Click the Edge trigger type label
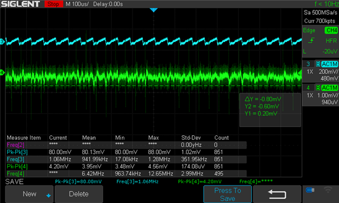This screenshot has height=203, width=339. click(x=309, y=31)
